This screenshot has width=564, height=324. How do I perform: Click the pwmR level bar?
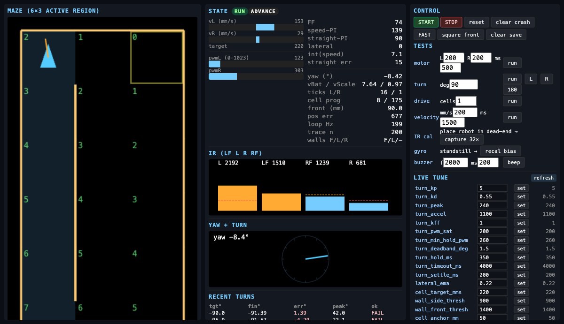(x=256, y=76)
